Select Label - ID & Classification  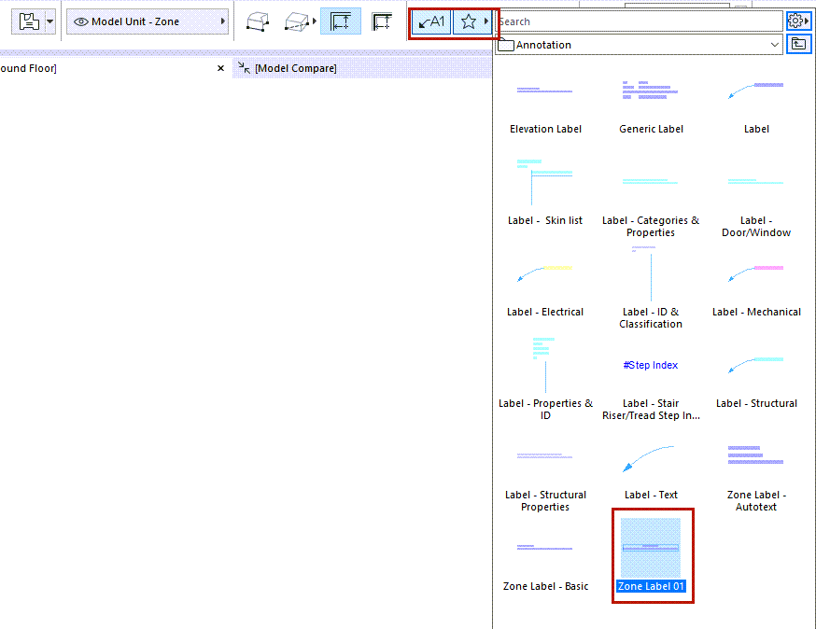[651, 288]
